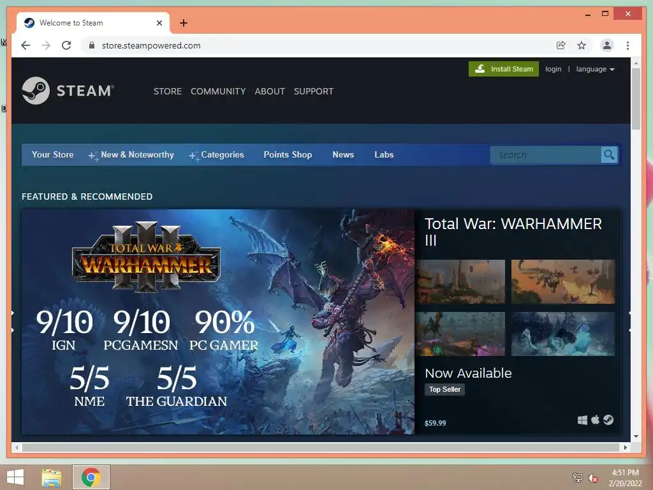Click the $59.99 price
Viewport: 653px width, 490px height.
(x=435, y=423)
